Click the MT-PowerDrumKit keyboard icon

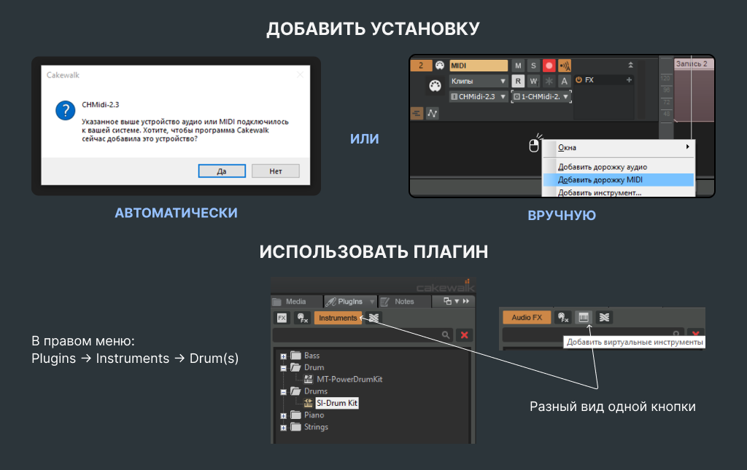(309, 379)
